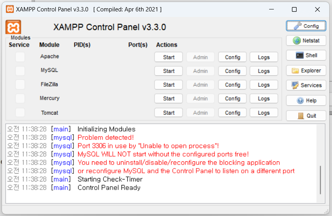Click the log panel vertical scrollbar
The height and width of the screenshot is (216, 332).
pyautogui.click(x=320, y=180)
